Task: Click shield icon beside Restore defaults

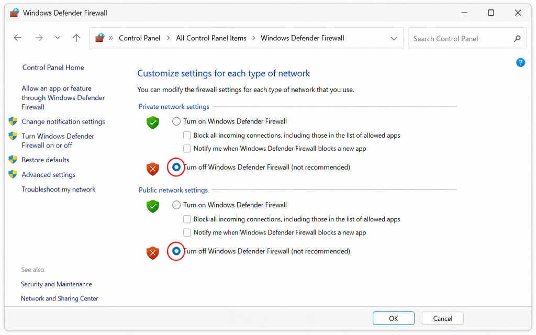Action: click(x=13, y=160)
